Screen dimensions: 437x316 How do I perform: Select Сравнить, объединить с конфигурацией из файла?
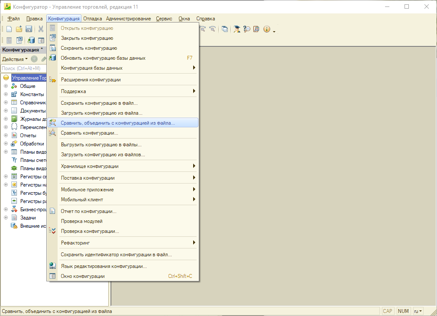coord(118,123)
